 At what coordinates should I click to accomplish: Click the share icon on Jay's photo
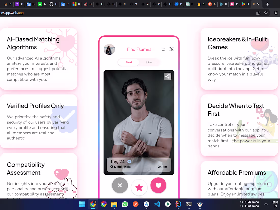[167, 76]
